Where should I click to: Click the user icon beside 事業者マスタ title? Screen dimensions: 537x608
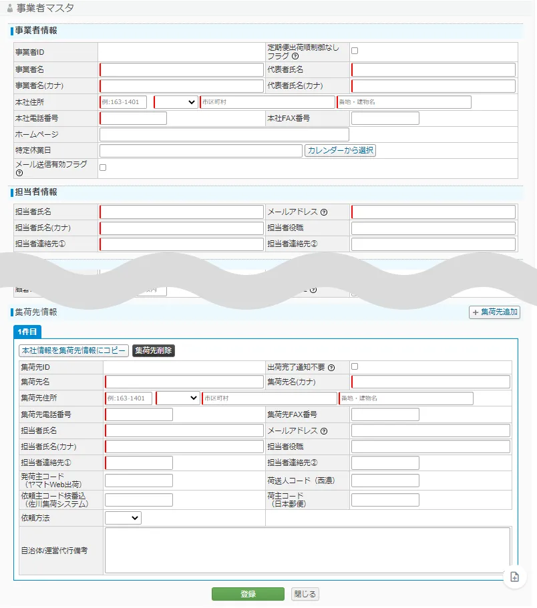pos(9,9)
